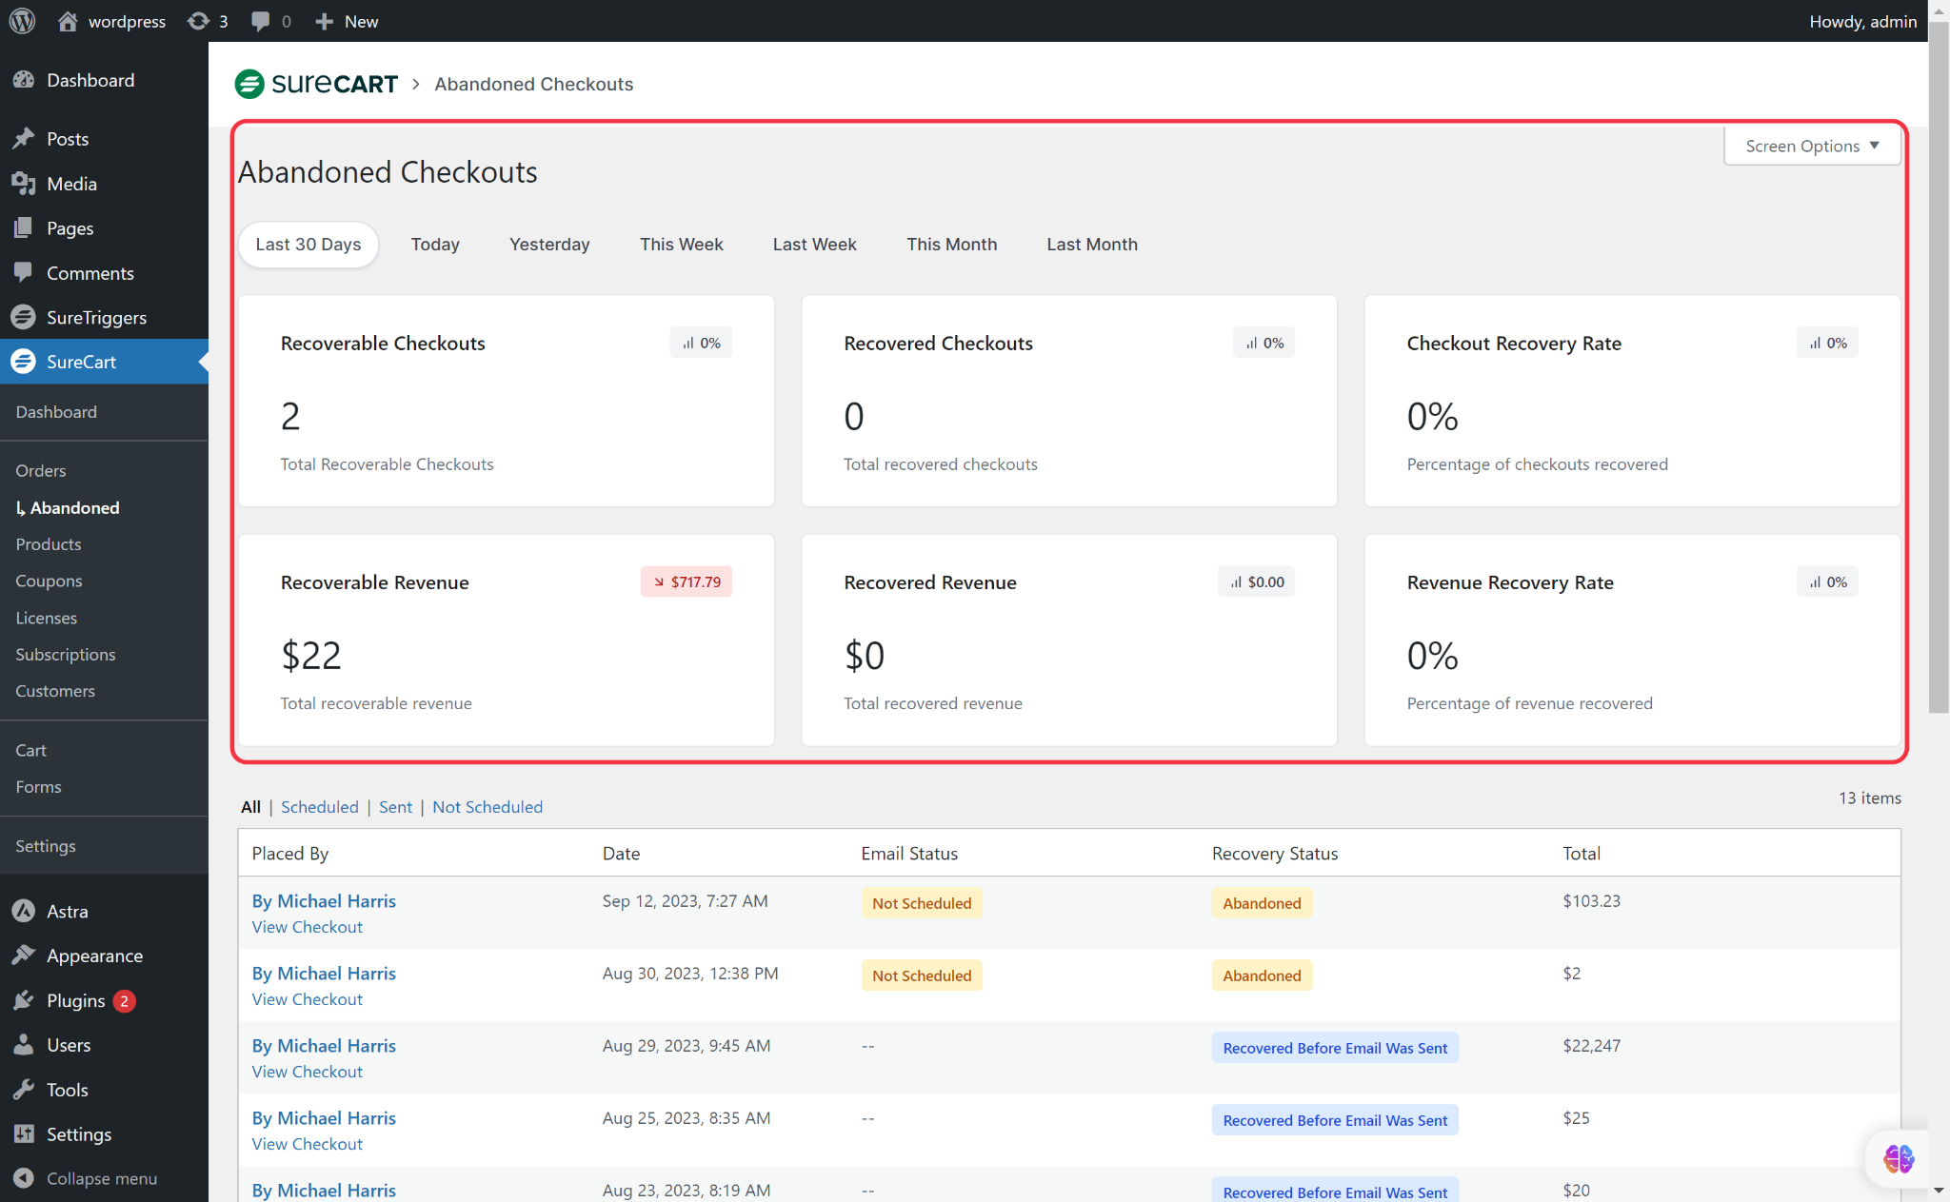
Task: Open the AI assistant brain icon
Action: [1898, 1158]
